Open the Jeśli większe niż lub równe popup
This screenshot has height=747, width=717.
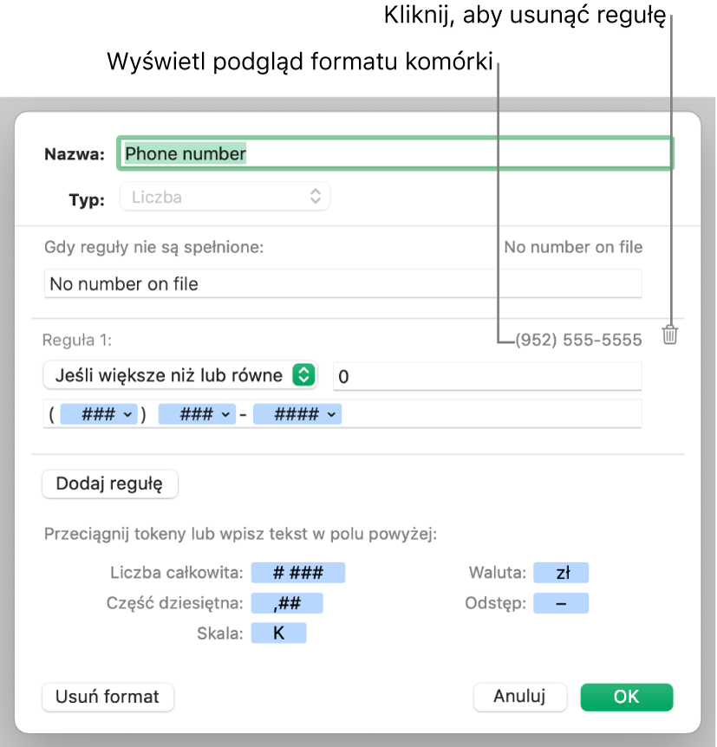(179, 375)
